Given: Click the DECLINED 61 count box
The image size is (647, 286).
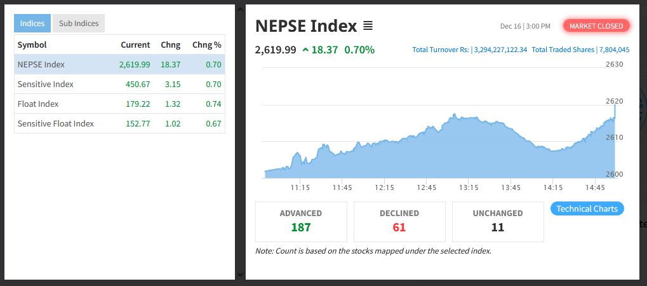Looking at the screenshot, I should [x=399, y=221].
